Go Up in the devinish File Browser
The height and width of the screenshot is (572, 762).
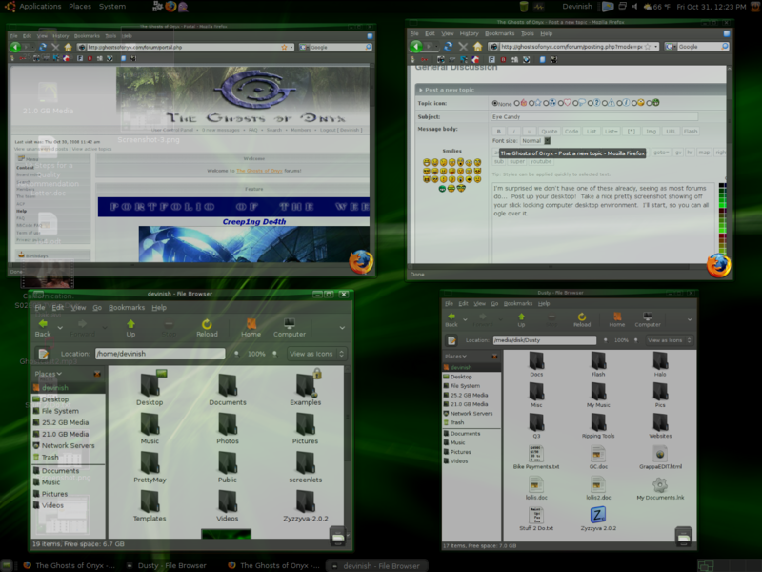(x=130, y=328)
